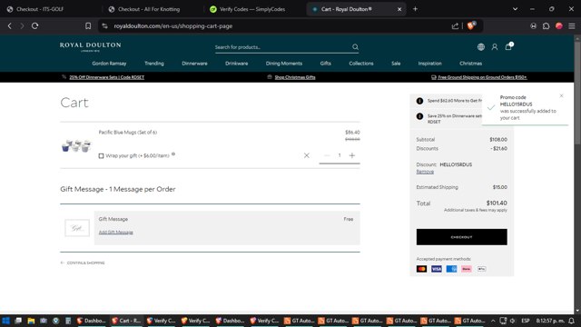Open the shopping bag icon
Image resolution: width=581 pixels, height=327 pixels.
tap(508, 46)
